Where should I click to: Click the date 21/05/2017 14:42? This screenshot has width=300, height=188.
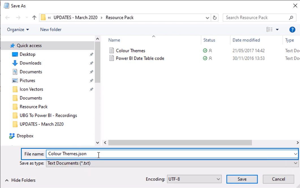pos(248,51)
